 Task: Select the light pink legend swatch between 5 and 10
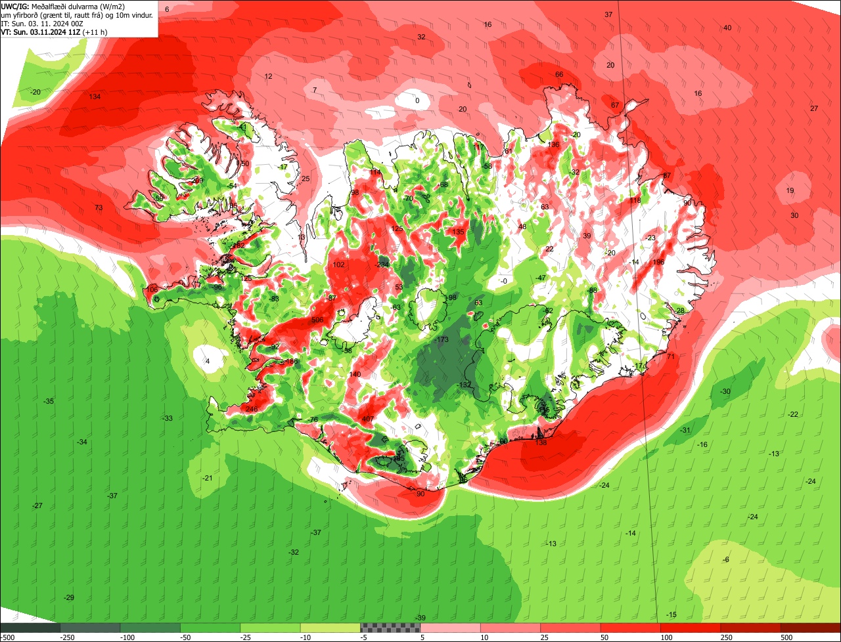451,628
